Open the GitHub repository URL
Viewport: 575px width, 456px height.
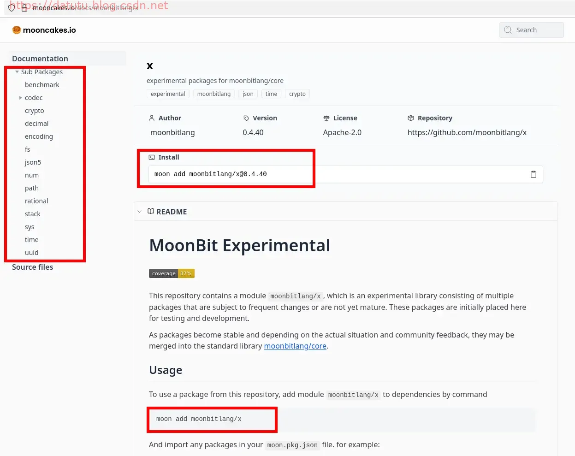[x=467, y=132]
